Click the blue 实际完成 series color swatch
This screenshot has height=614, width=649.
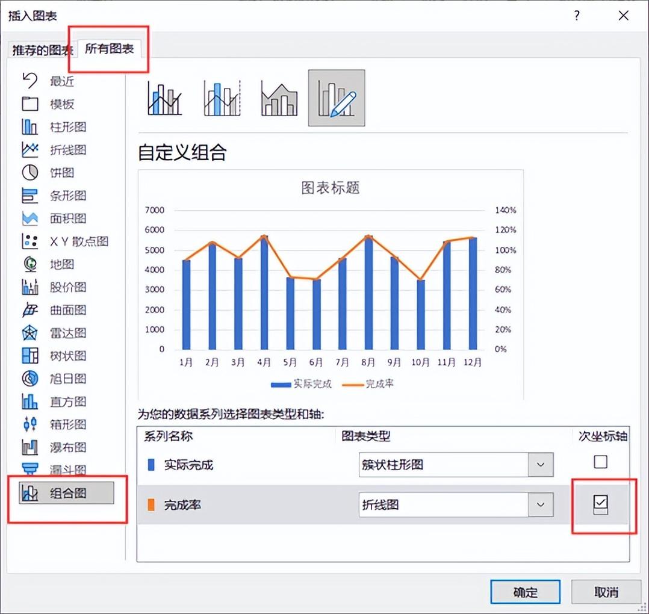(151, 465)
